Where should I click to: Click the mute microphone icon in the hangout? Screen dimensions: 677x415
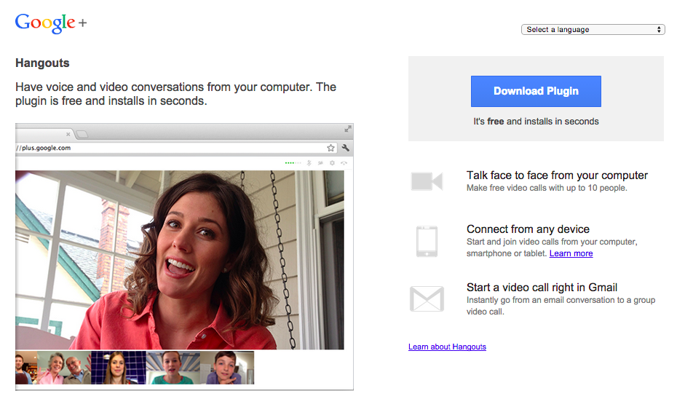coord(309,163)
